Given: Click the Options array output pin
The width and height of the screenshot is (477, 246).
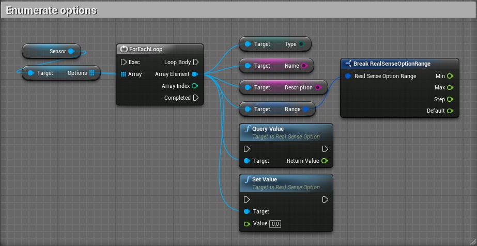Looking at the screenshot, I should tap(91, 73).
